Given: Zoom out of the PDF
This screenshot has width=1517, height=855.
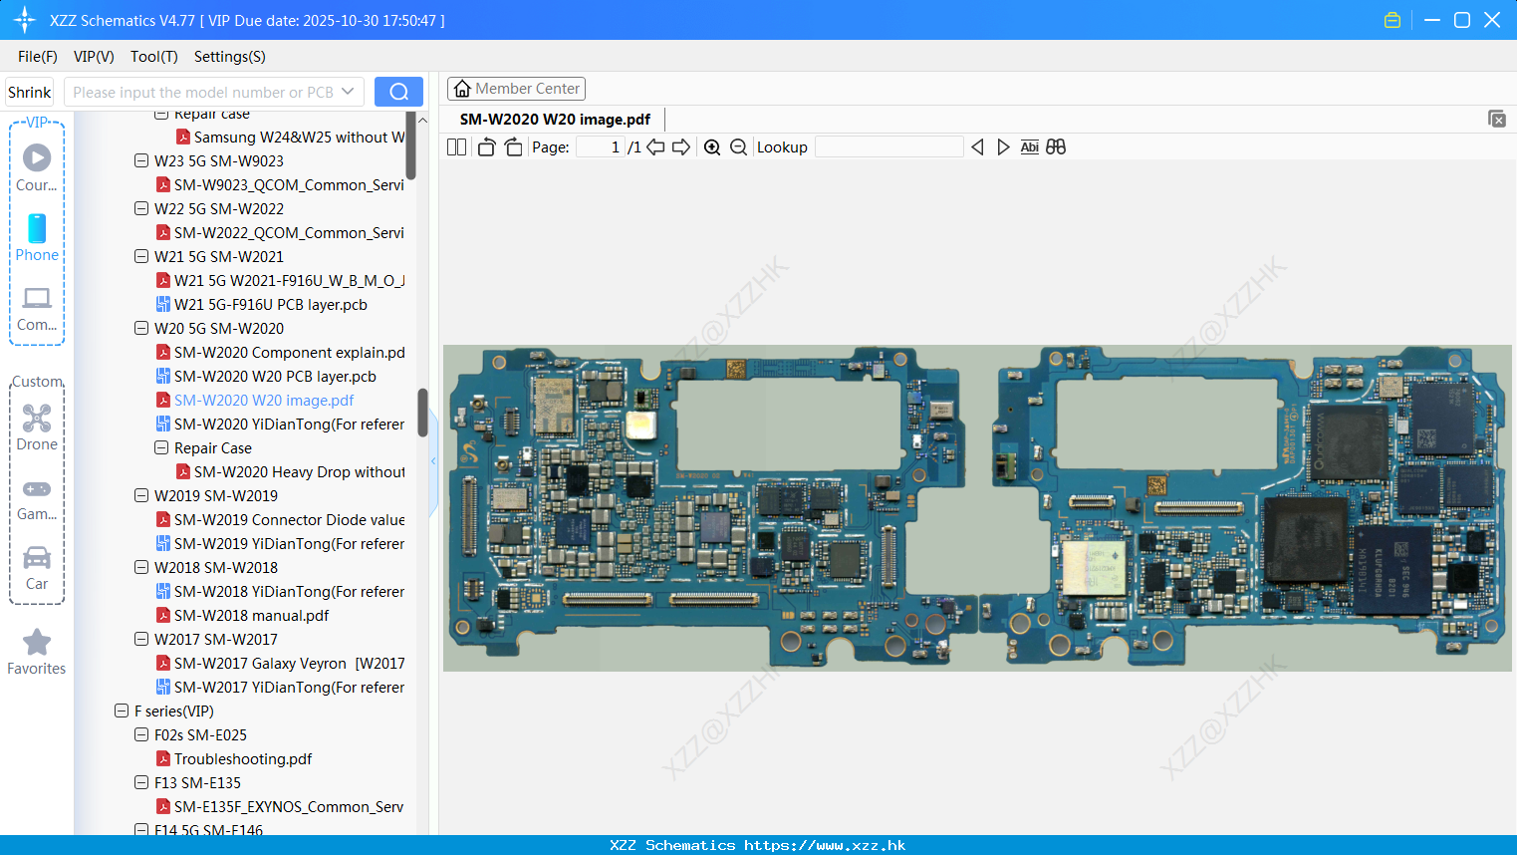Looking at the screenshot, I should 738,147.
